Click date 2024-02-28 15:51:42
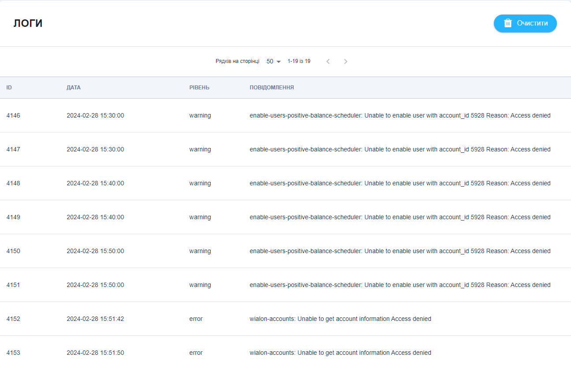The image size is (571, 368). pos(95,319)
